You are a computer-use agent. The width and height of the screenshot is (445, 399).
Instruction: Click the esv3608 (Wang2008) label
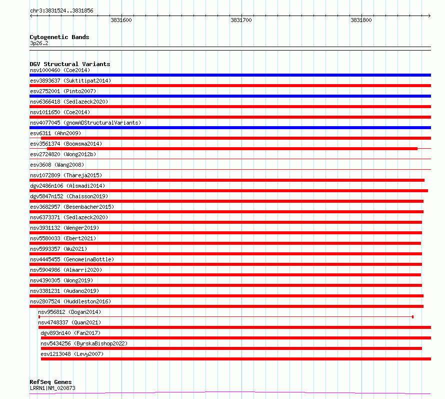pyautogui.click(x=57, y=165)
